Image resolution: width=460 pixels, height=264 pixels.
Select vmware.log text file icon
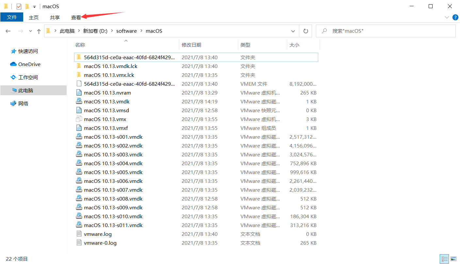[79, 234]
